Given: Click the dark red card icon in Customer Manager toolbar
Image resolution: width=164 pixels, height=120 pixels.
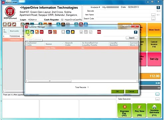Looking at the screenshot, I should click(50, 32).
